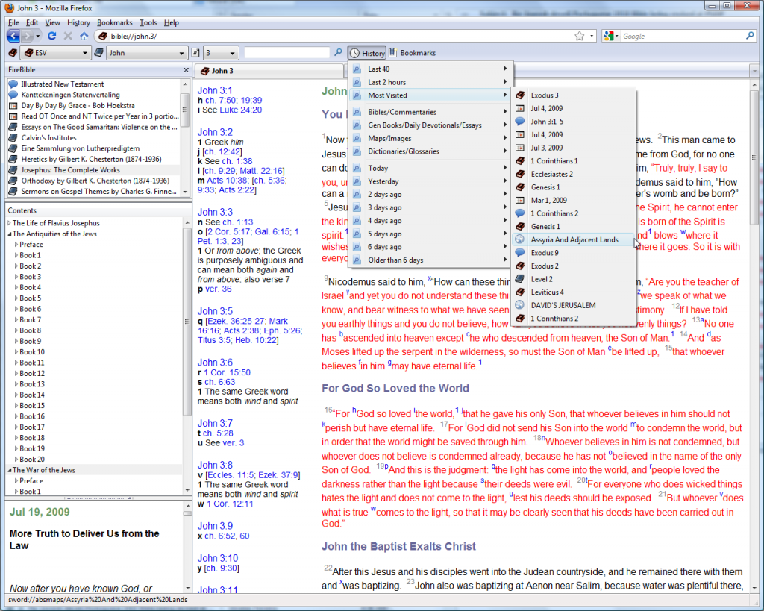
Task: Click the Firefox reload icon
Action: tap(51, 36)
